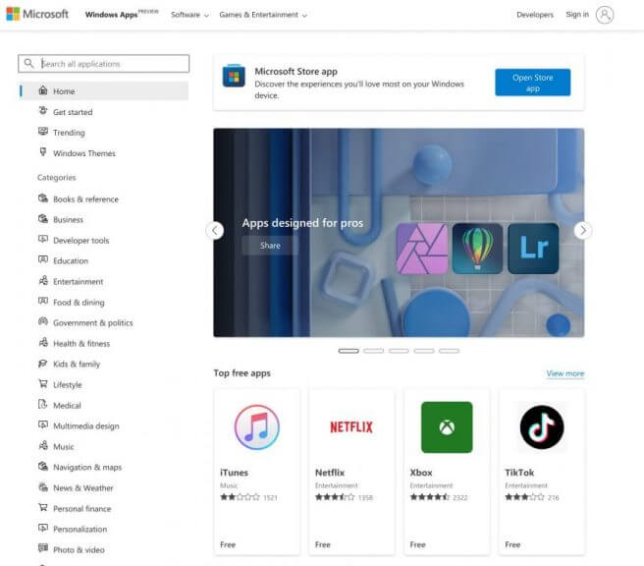Viewport: 644px width, 566px height.
Task: Click the Share button on banner
Action: 270,246
